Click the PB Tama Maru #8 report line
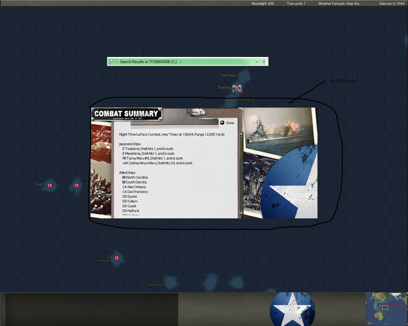 pos(153,158)
